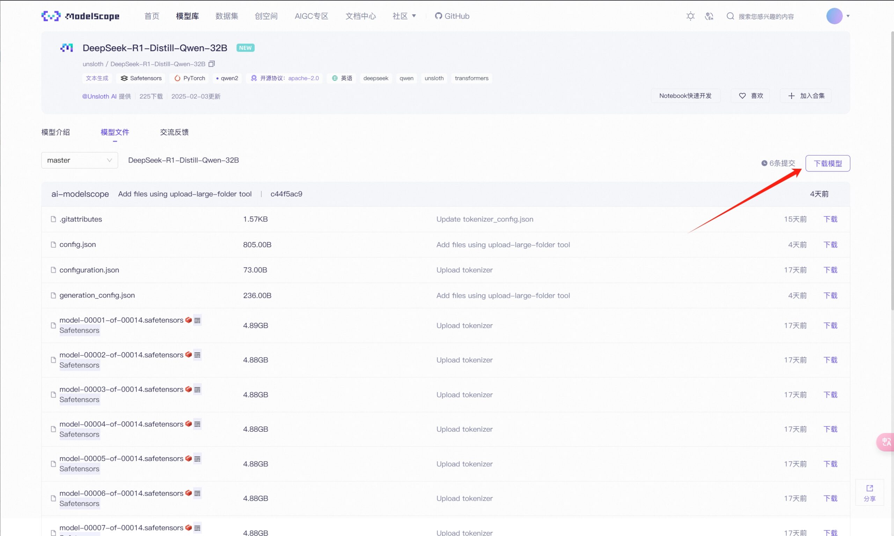Click the PyTorch framework tag
The image size is (894, 536).
pos(189,78)
